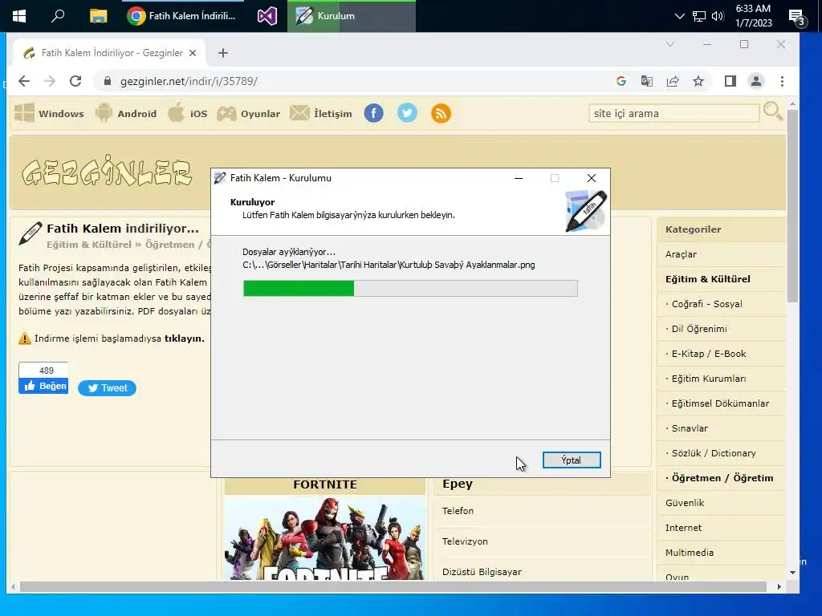Open Oyunlar category in site nav
Viewport: 822px width, 616px height.
coord(249,113)
